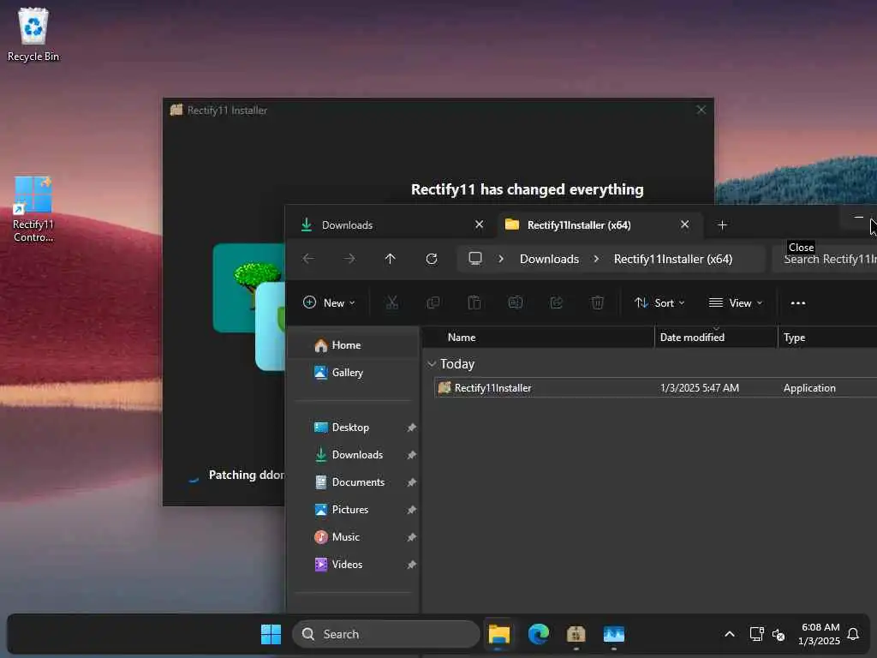Screen dimensions: 877x658
Task: Click the Paste toolbar icon
Action: tap(474, 302)
